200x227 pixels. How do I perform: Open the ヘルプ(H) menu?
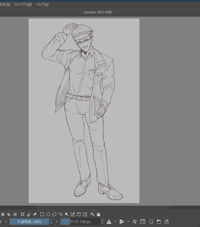point(42,4)
